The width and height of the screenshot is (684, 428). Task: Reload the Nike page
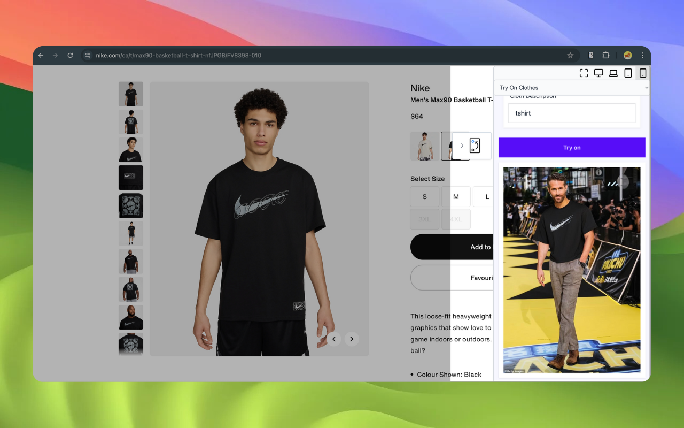pyautogui.click(x=70, y=55)
